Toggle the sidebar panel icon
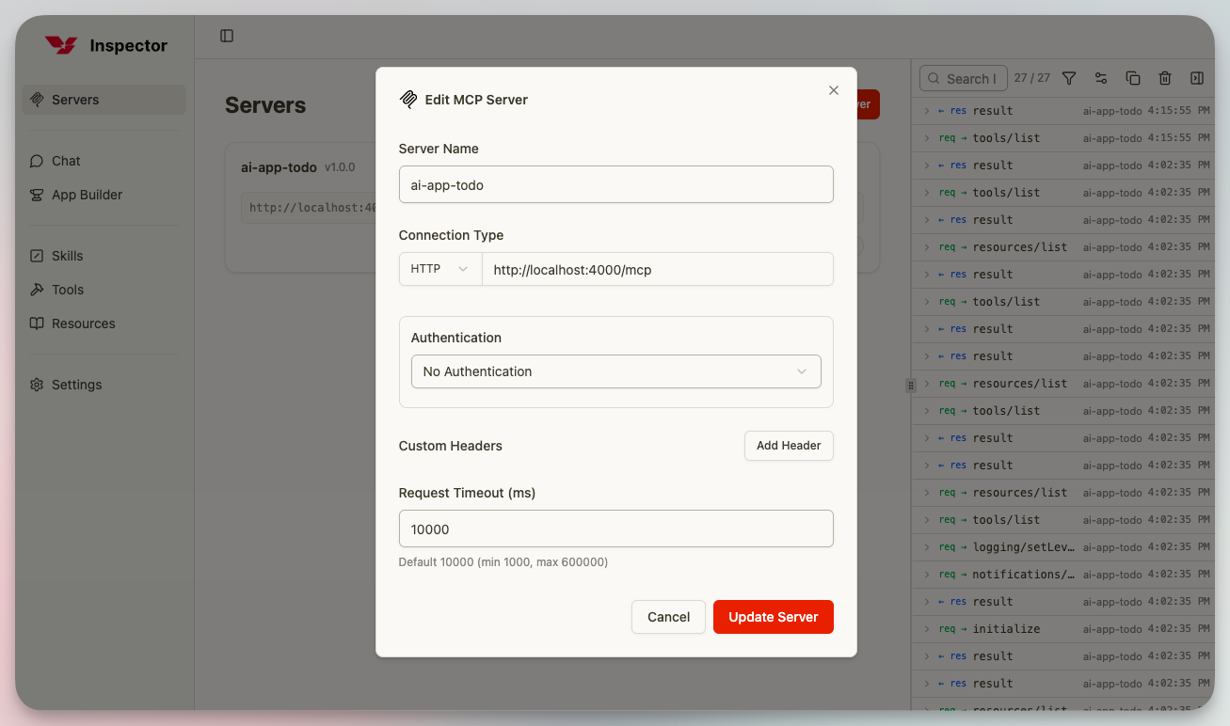The width and height of the screenshot is (1230, 726). coord(227,36)
